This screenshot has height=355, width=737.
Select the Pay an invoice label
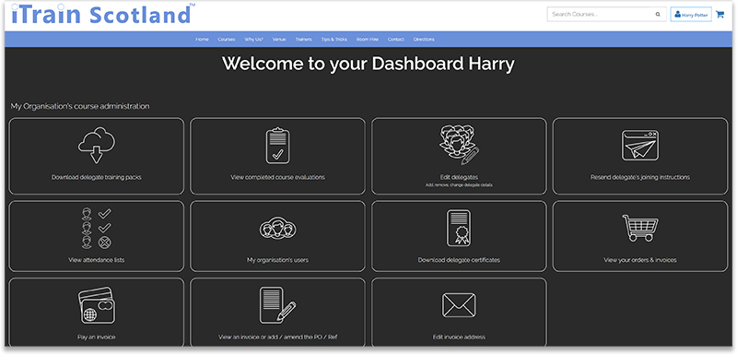[97, 337]
